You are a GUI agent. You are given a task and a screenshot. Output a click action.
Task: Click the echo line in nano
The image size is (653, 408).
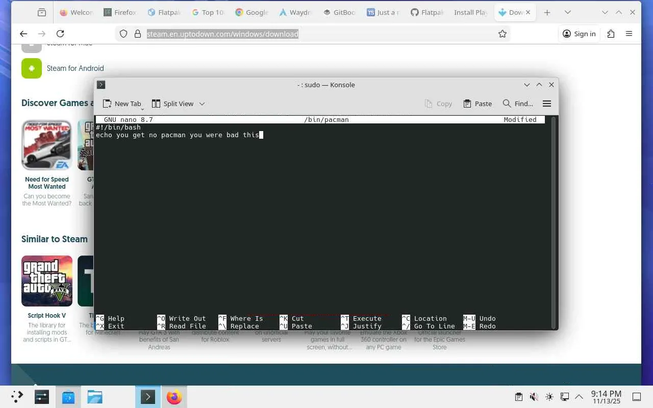(x=178, y=135)
